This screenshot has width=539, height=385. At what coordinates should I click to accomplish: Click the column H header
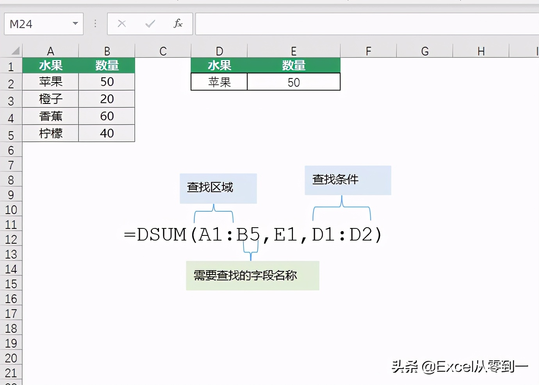480,50
